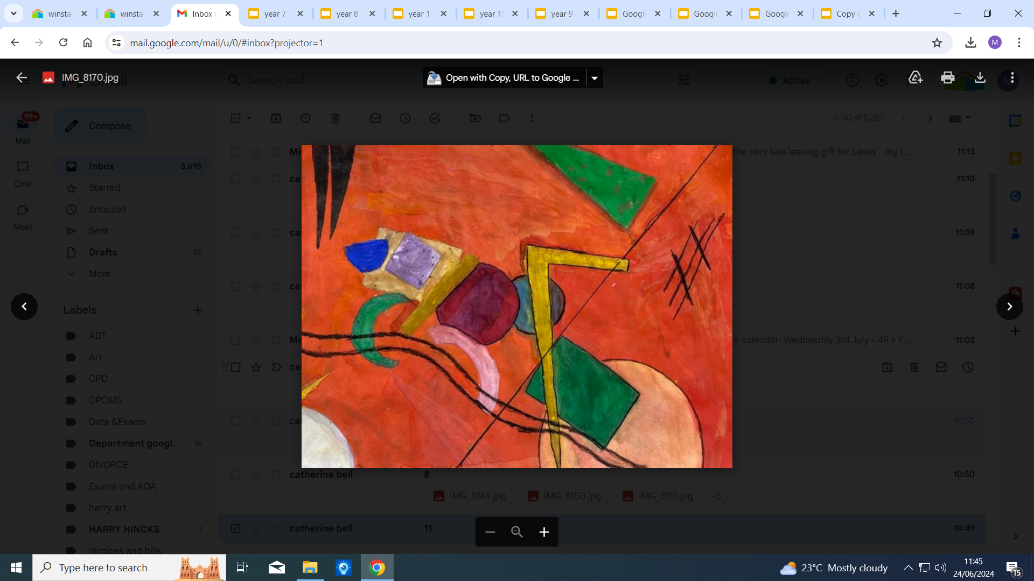Viewport: 1034px width, 581px height.
Task: Show the previous image in preview
Action: tap(24, 306)
